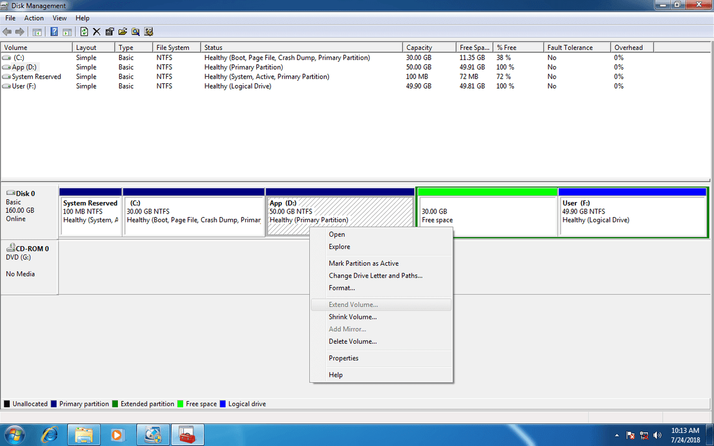Click the Open folder toolbar icon

tap(123, 32)
